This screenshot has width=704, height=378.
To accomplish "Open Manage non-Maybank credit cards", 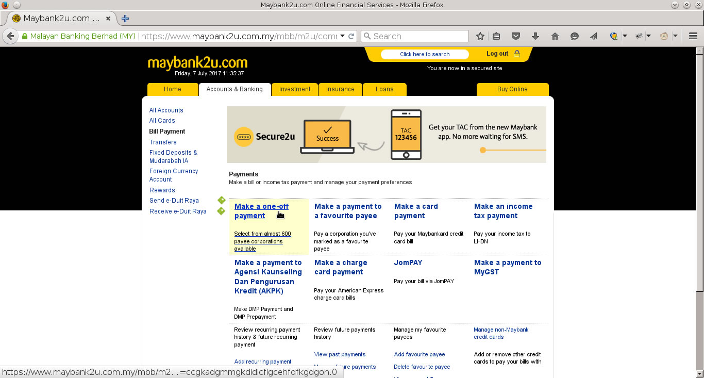I will [x=501, y=333].
